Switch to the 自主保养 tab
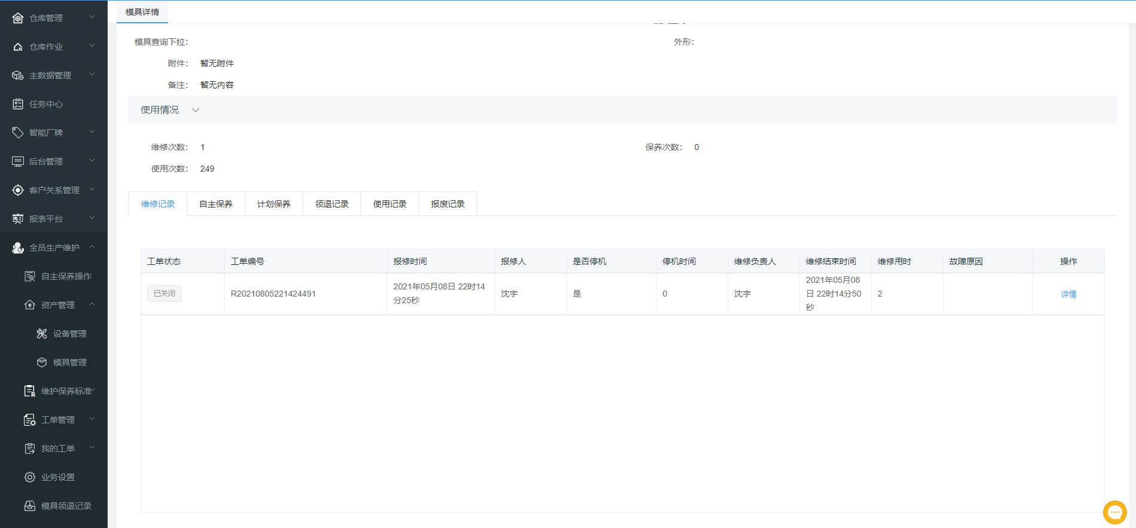Screen dimensions: 1136x528 coord(216,204)
